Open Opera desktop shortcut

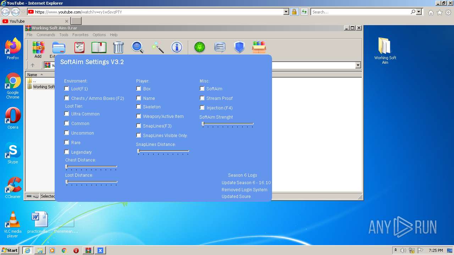click(13, 118)
